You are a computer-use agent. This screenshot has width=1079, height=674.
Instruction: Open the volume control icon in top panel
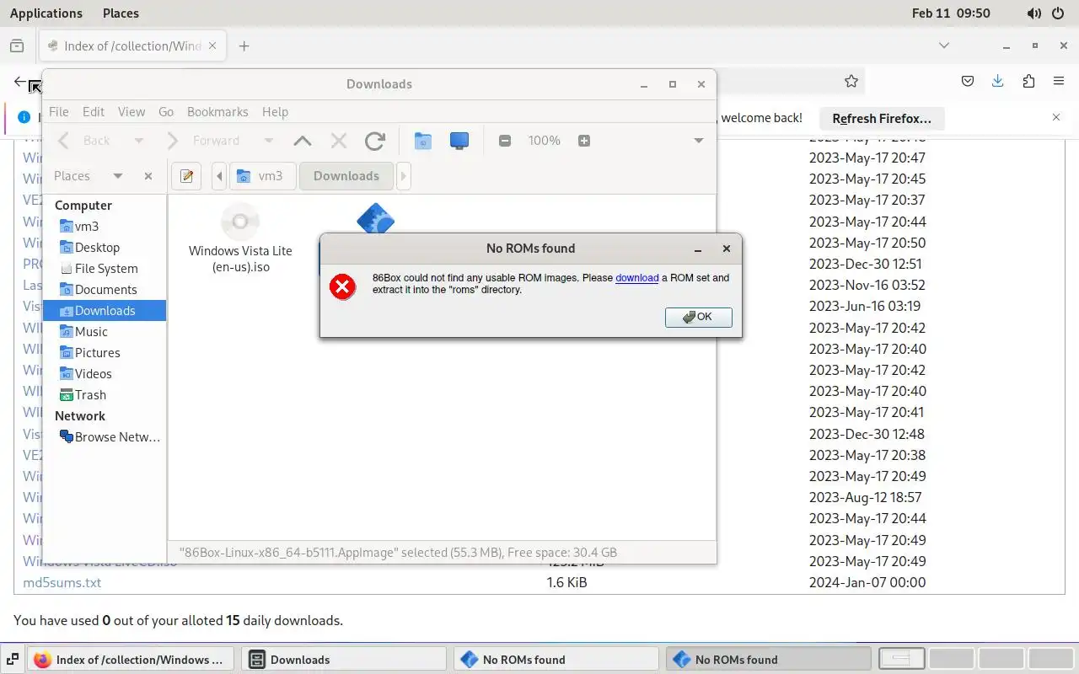pyautogui.click(x=1033, y=13)
